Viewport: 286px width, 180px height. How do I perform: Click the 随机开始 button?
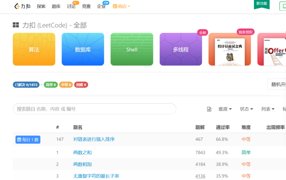pyautogui.click(x=277, y=84)
